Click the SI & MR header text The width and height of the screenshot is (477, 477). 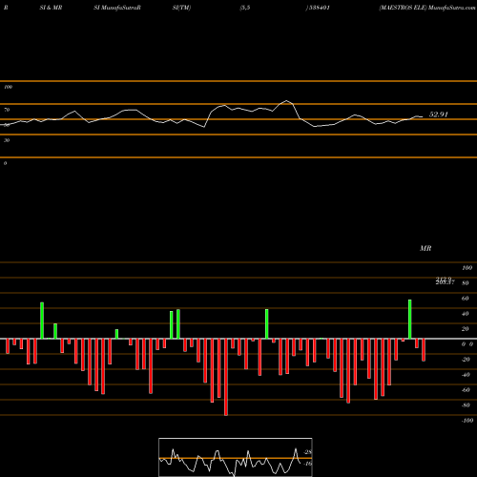[x=51, y=8]
